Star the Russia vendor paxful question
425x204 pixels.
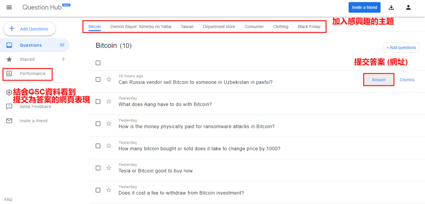point(109,79)
